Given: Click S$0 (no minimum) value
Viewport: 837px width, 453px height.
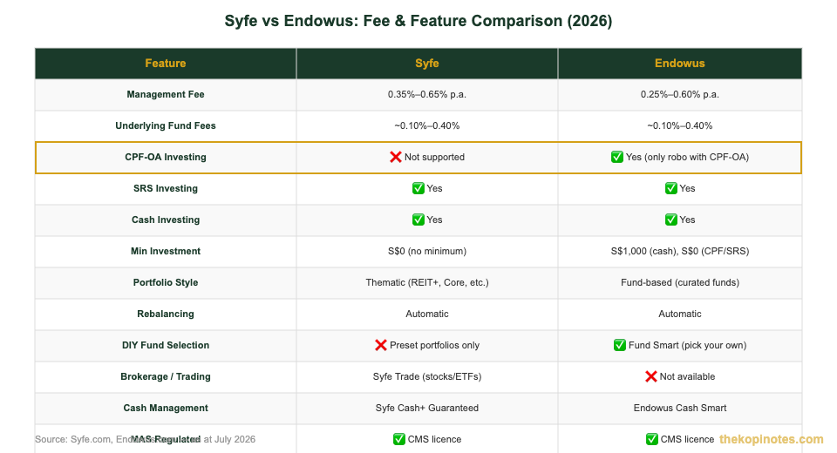Looking at the screenshot, I should (427, 251).
